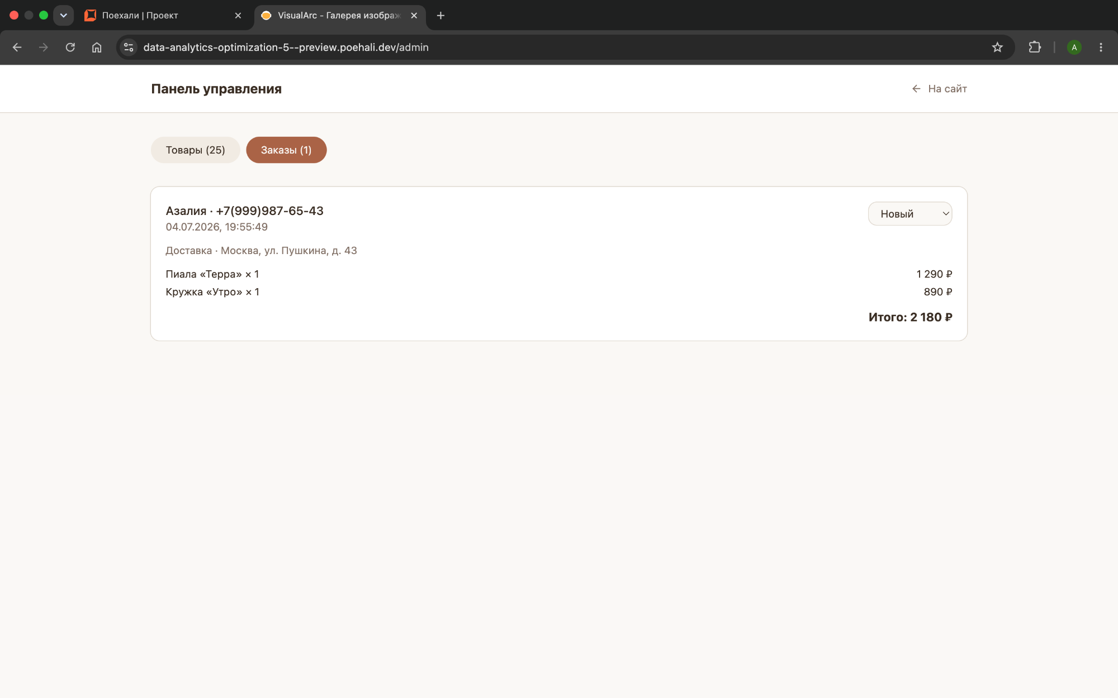
Task: Click the forward navigation arrow
Action: click(43, 47)
